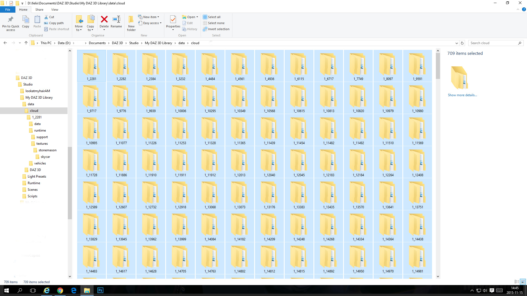Open the New item dropdown

[x=151, y=17]
